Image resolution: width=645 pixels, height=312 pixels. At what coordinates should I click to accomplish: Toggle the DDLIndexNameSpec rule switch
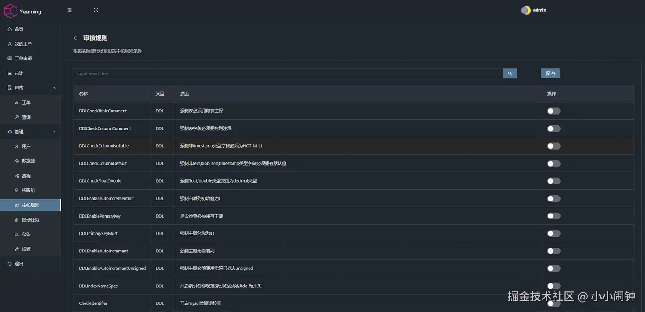(x=554, y=286)
